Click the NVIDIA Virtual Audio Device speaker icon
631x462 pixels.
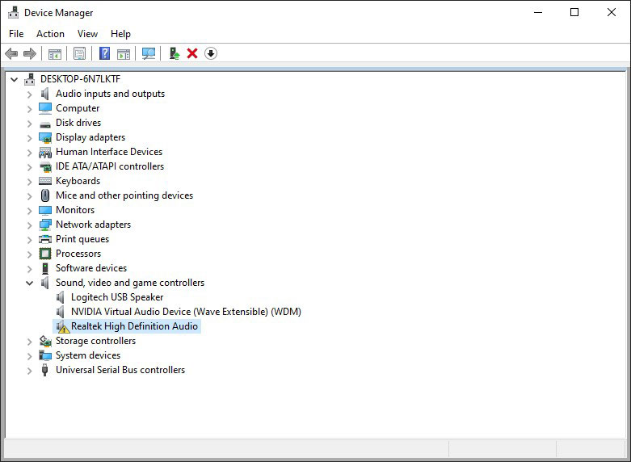point(60,312)
